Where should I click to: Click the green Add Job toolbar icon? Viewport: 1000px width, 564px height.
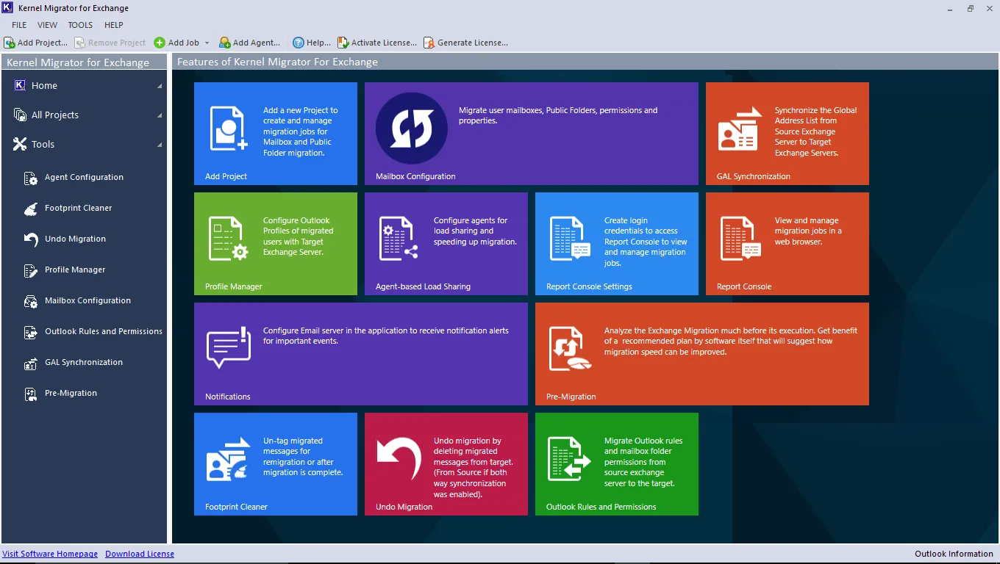coord(160,43)
